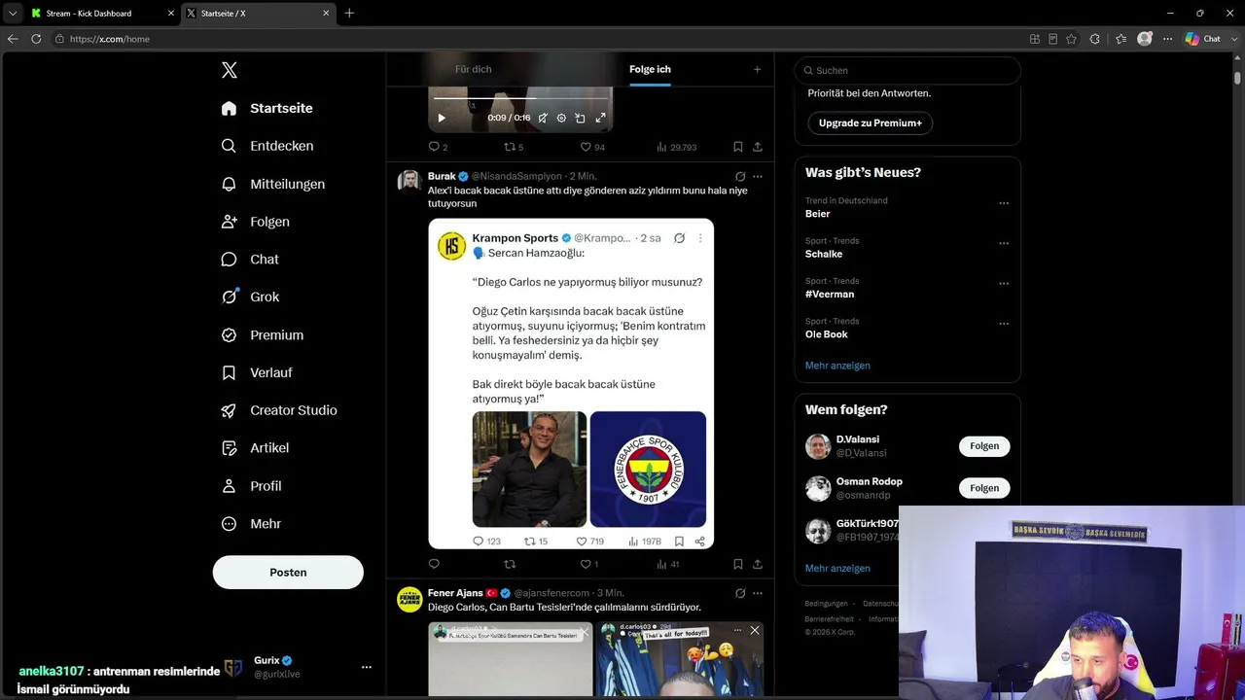Open Artikel section in sidebar
This screenshot has width=1245, height=700.
point(255,448)
